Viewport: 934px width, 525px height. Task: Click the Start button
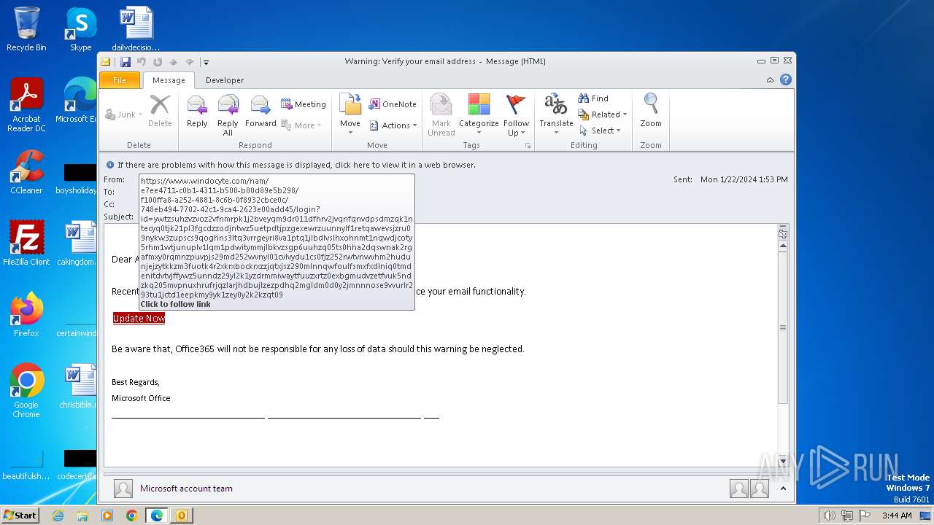(20, 516)
